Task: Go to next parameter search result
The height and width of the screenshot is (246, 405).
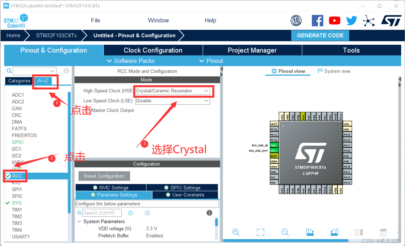Action: click(147, 213)
